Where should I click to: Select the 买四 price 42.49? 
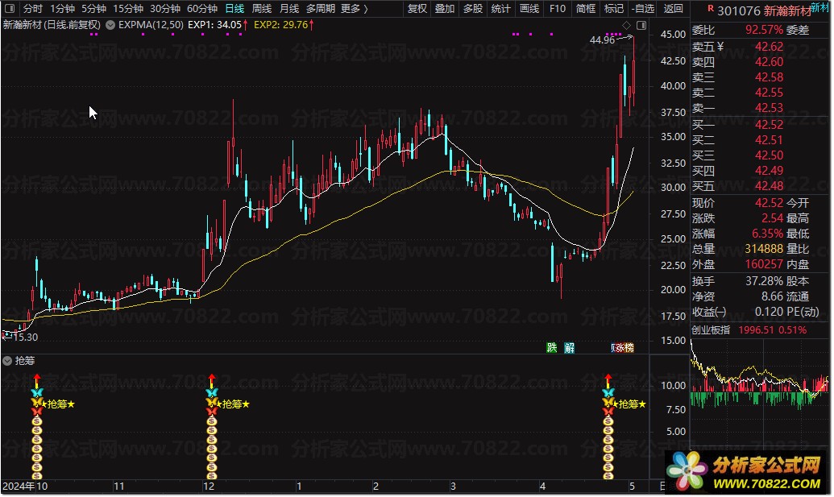(769, 171)
